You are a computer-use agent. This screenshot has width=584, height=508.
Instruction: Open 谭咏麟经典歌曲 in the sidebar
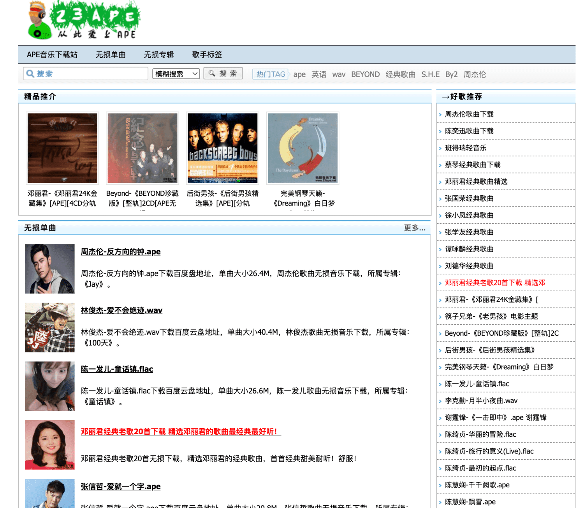[x=469, y=249]
